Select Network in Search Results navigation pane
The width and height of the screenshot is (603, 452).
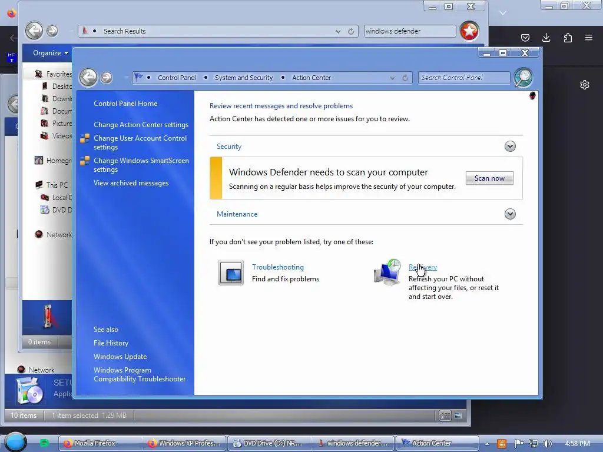pos(59,234)
